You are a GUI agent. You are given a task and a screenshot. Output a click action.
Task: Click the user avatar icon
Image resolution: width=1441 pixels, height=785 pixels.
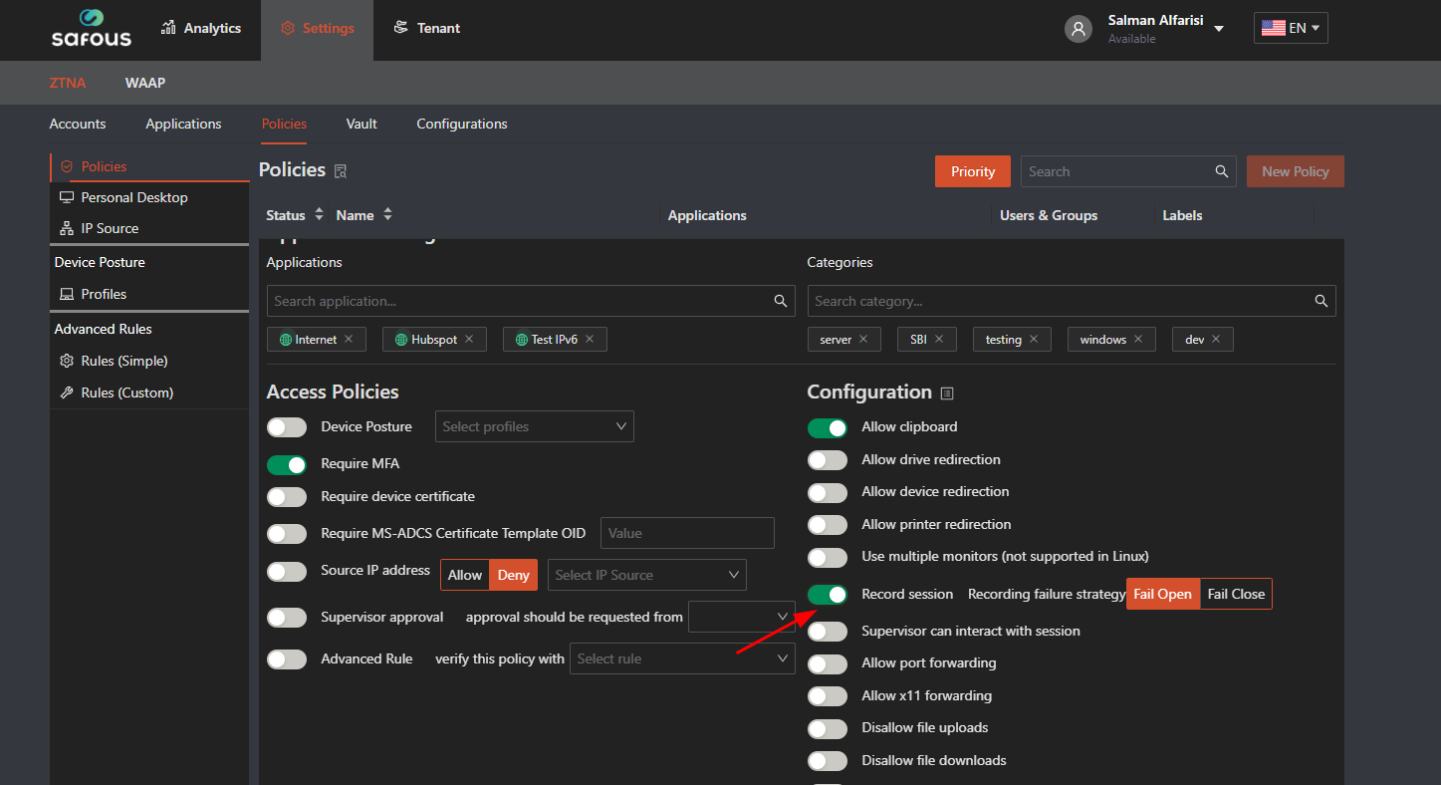pos(1078,29)
